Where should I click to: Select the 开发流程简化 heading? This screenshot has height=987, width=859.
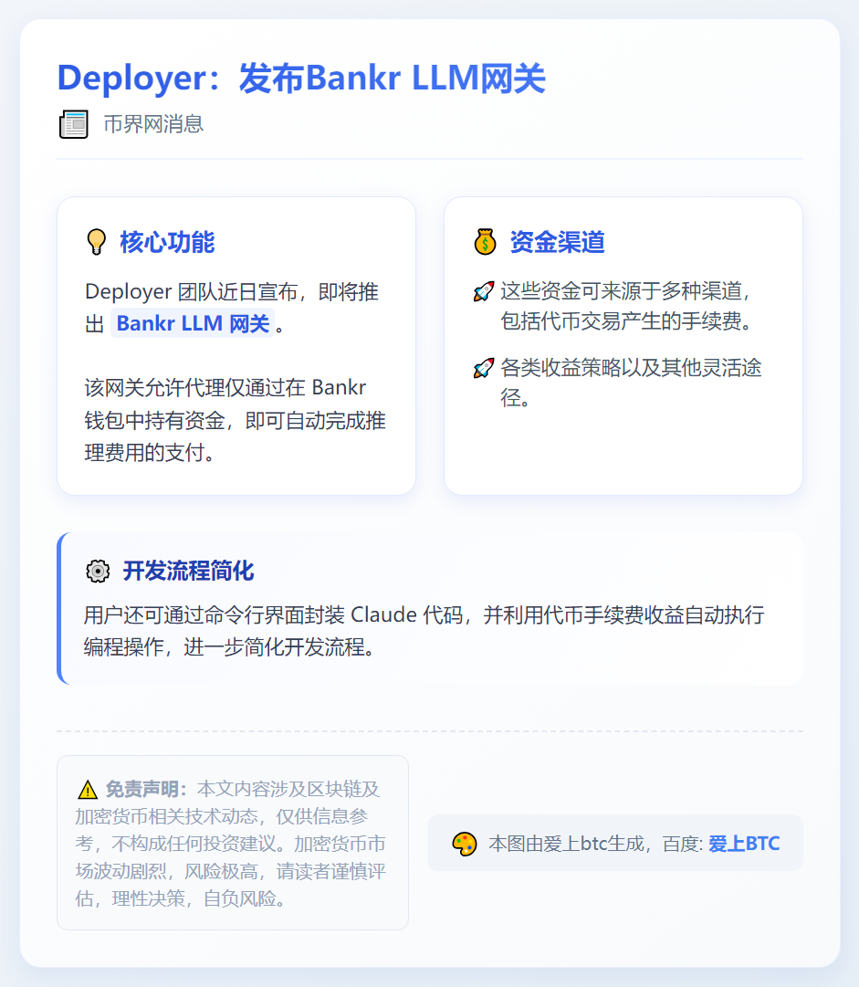(x=188, y=571)
